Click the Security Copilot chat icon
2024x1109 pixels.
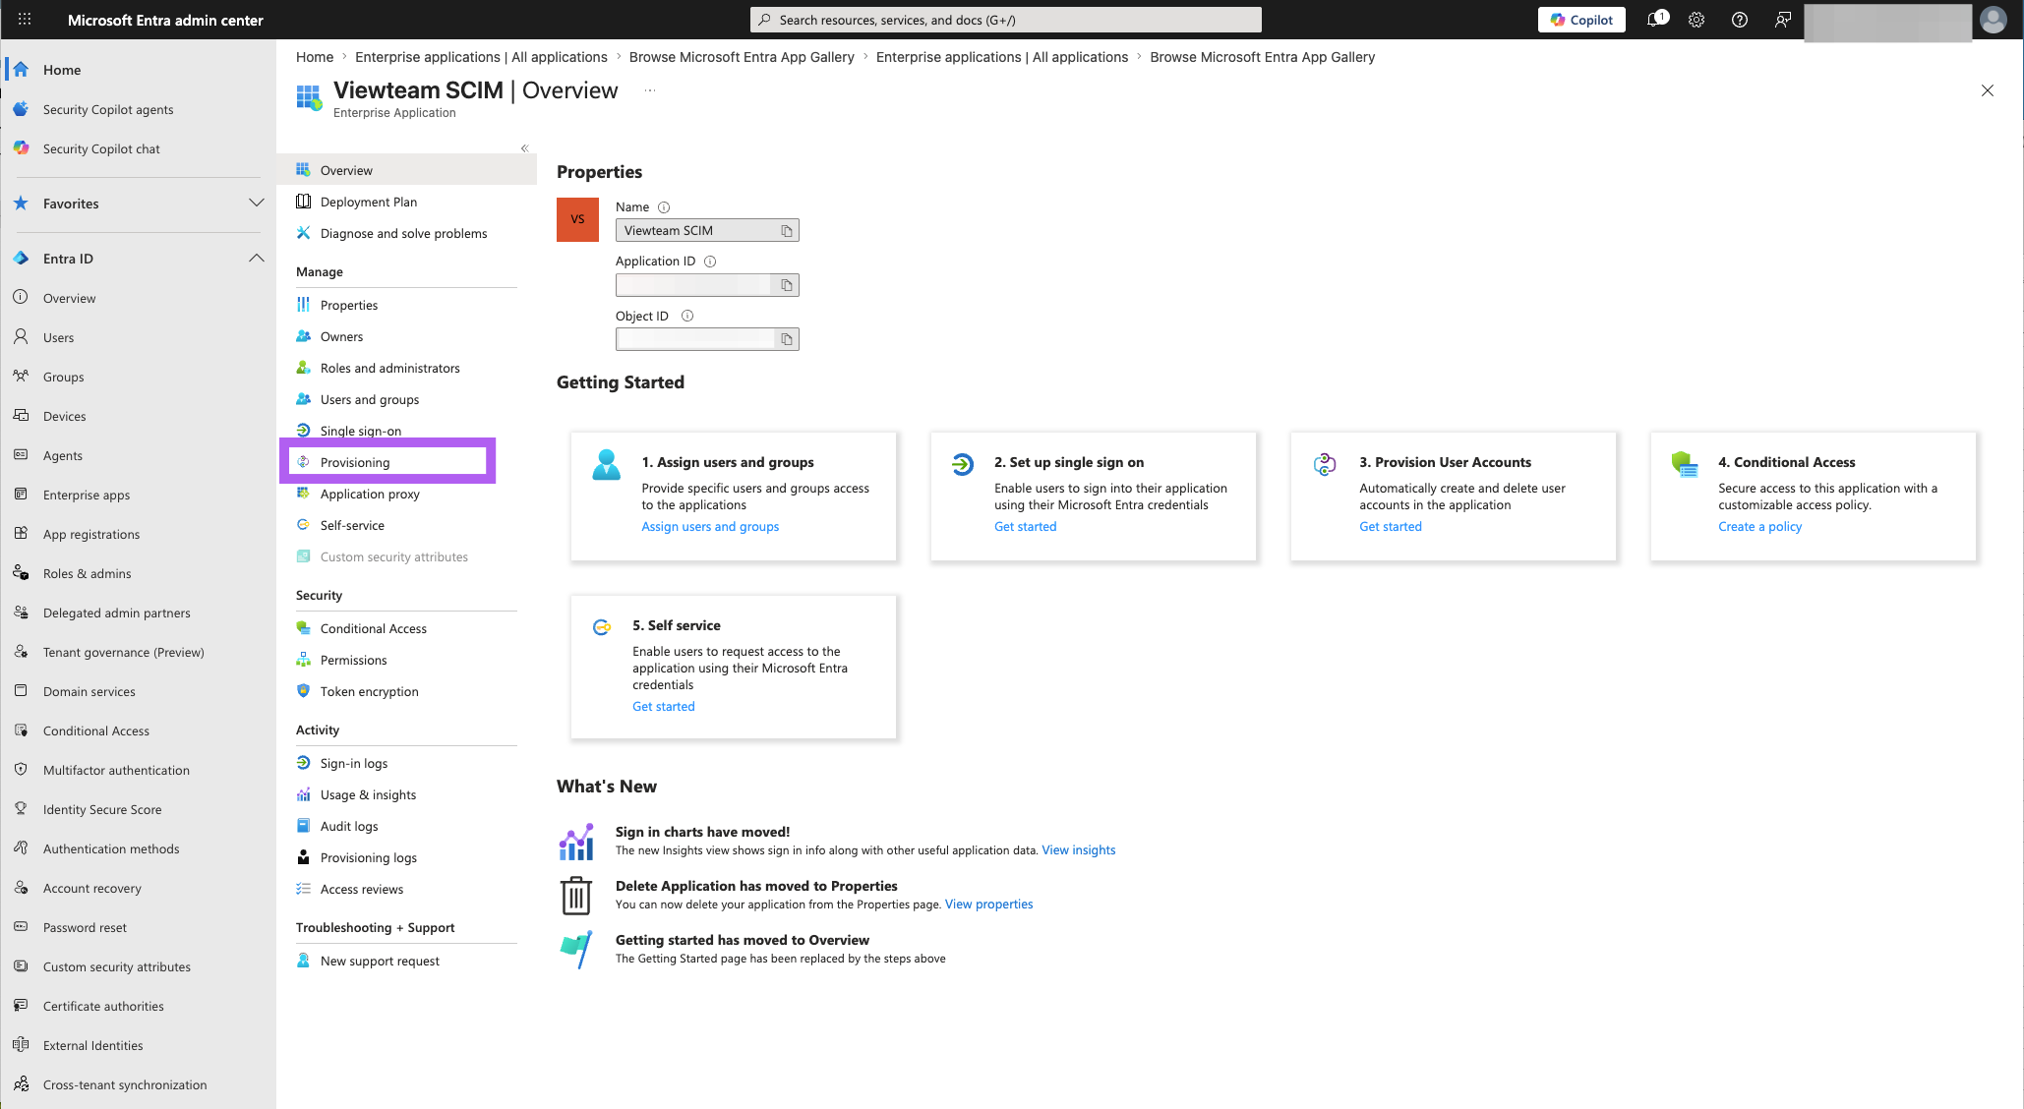(x=21, y=148)
